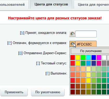
Task: Click bottom 'По умолчанию' reset button
Action: 48,92
